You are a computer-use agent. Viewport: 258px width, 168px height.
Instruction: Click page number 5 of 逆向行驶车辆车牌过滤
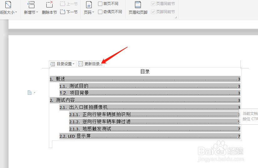[x=239, y=122]
